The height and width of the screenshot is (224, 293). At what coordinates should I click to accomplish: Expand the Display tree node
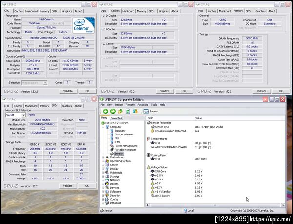(x=103, y=169)
